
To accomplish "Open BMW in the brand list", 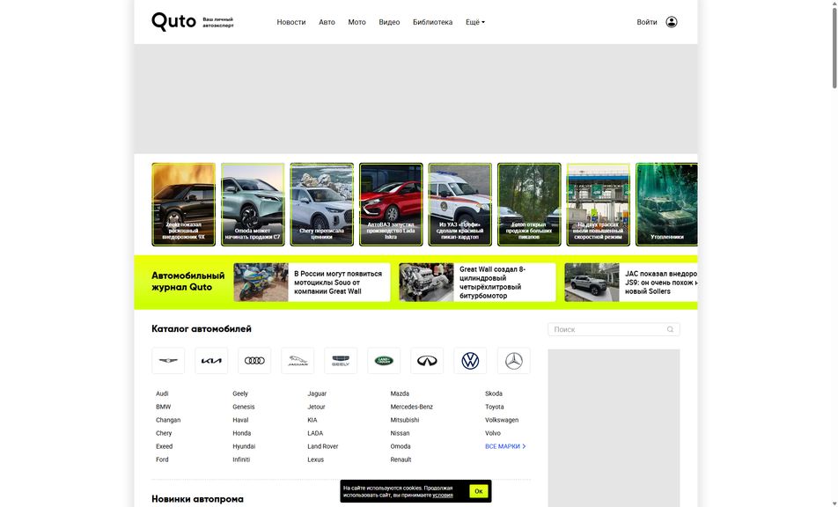I will (164, 407).
